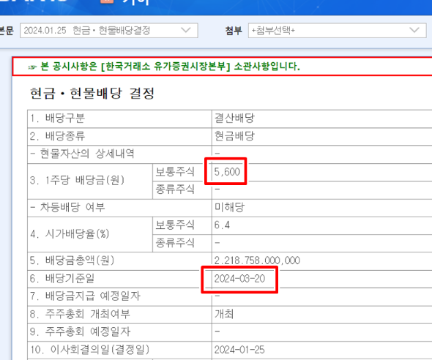Click the 5,600 dividend per share value
432x360 pixels.
click(x=227, y=172)
